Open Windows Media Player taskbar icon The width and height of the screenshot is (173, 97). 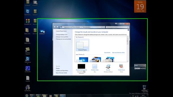[x=51, y=96]
